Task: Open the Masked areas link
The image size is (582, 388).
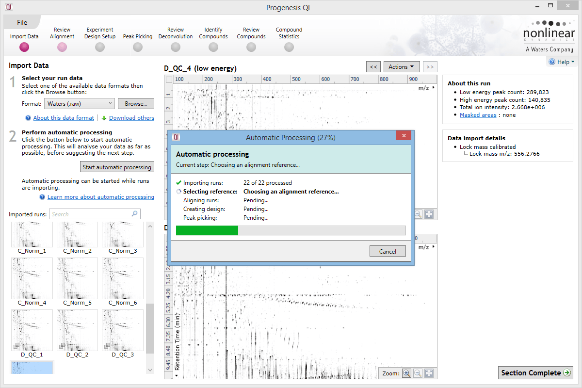Action: click(478, 115)
